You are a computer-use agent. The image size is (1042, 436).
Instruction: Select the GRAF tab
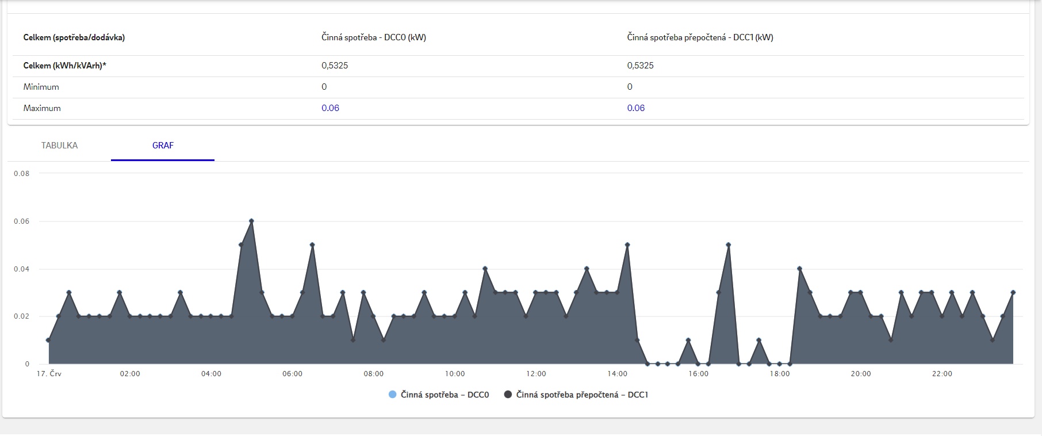click(163, 146)
